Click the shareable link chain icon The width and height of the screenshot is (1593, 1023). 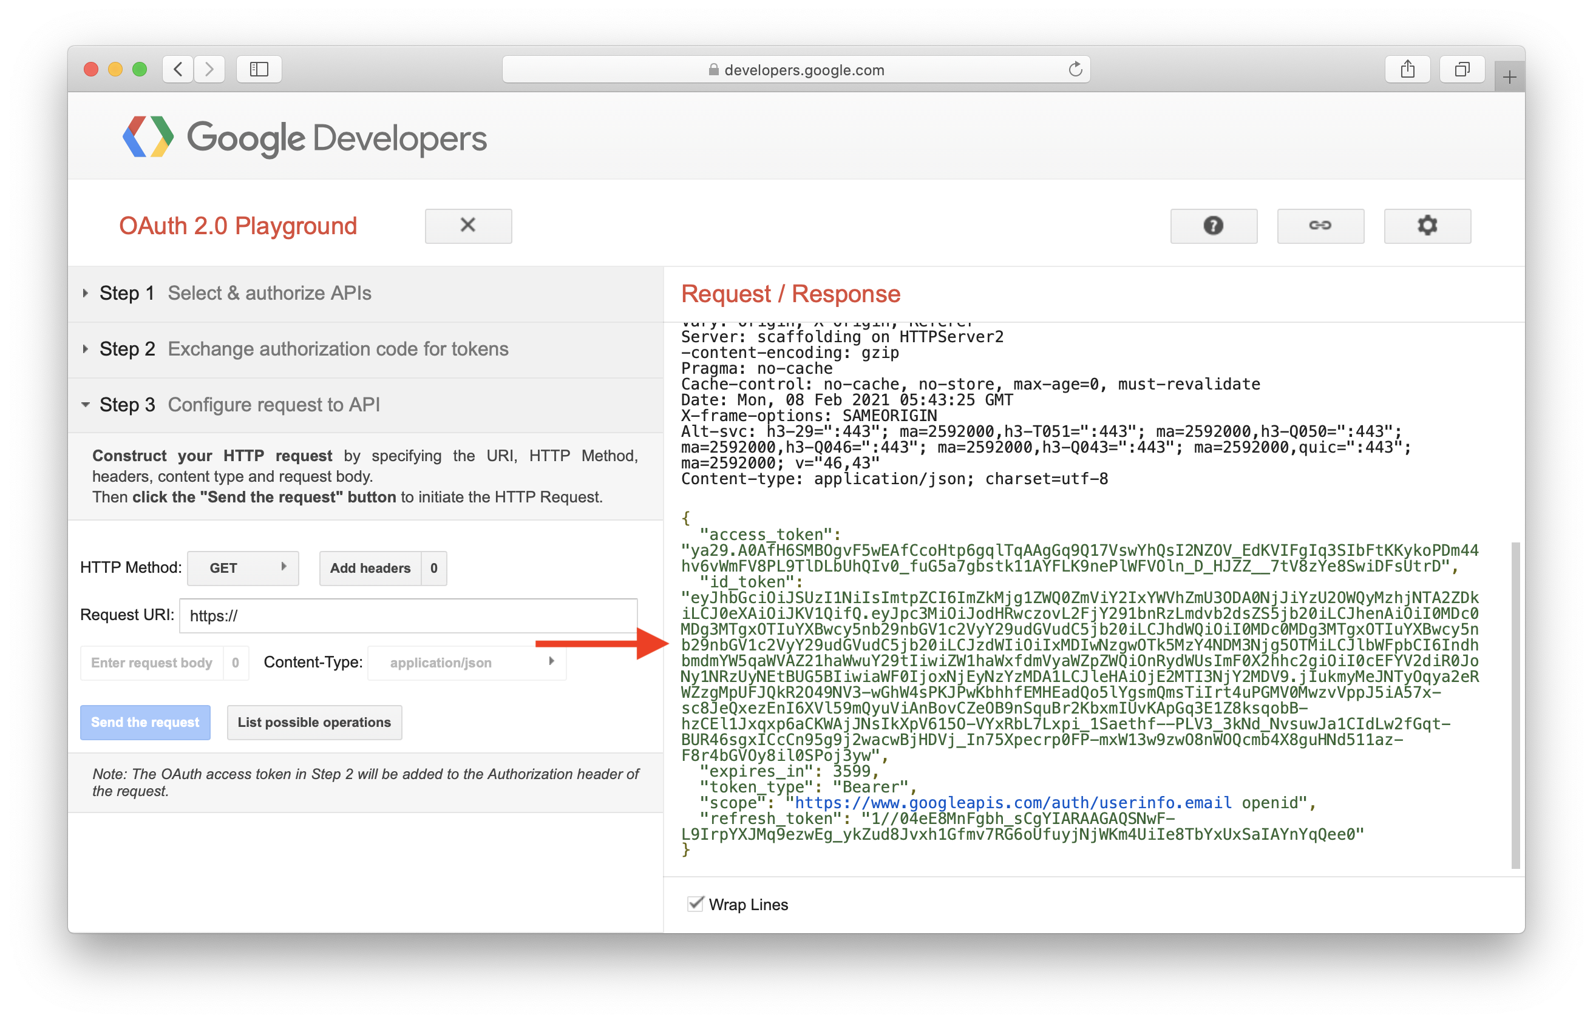point(1320,226)
